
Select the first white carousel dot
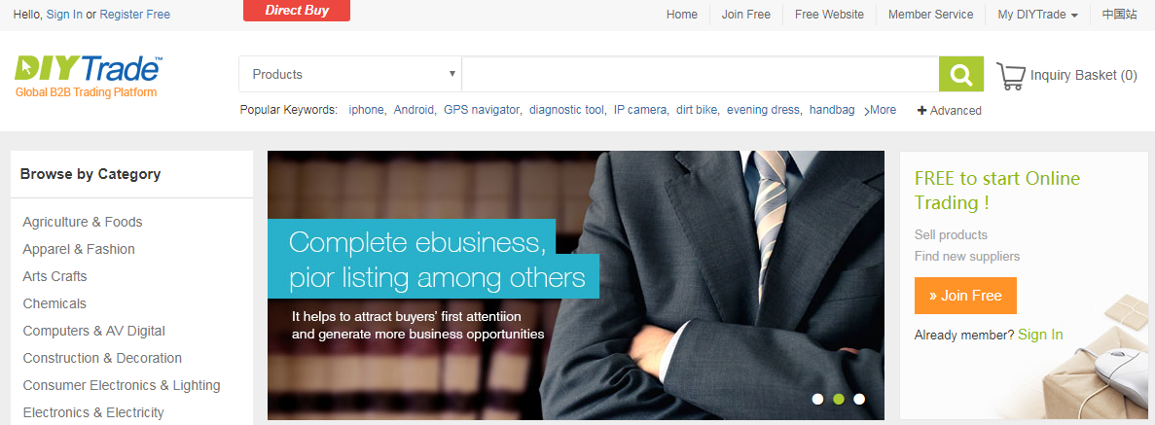pyautogui.click(x=817, y=399)
